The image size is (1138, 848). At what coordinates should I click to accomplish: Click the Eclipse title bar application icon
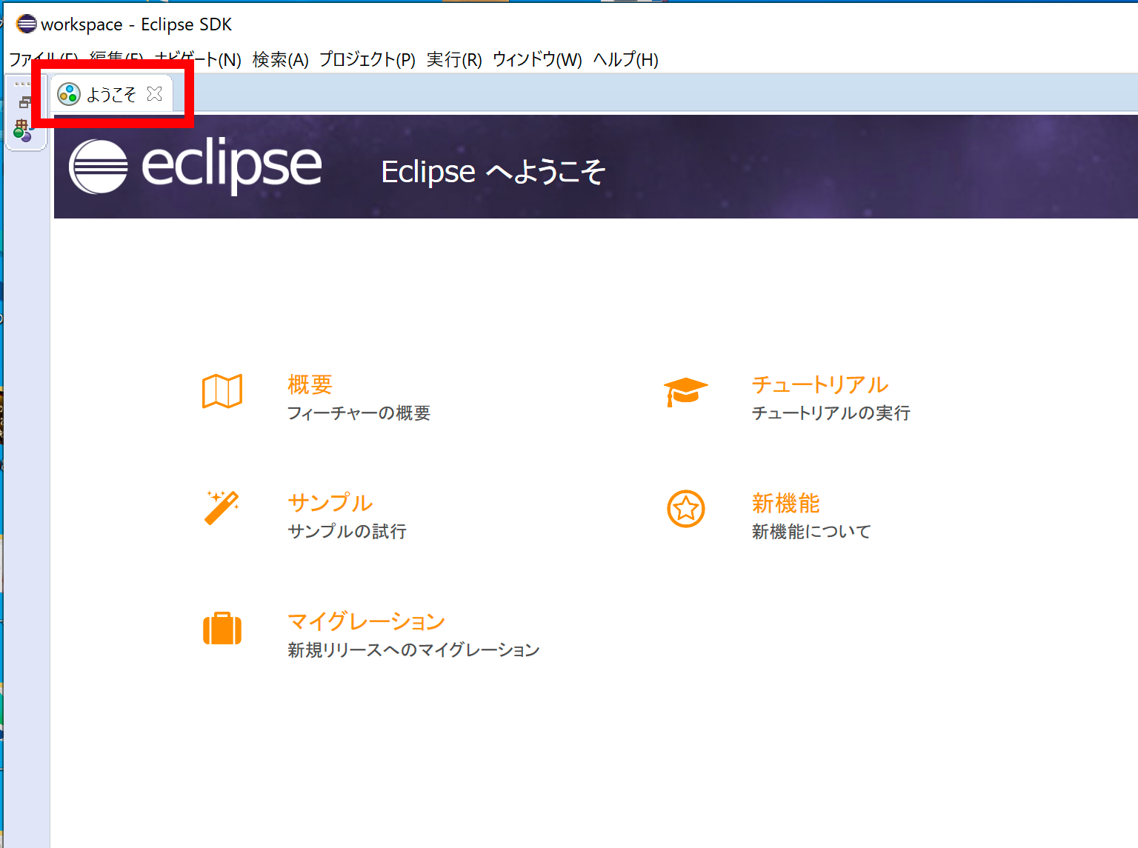pyautogui.click(x=26, y=24)
